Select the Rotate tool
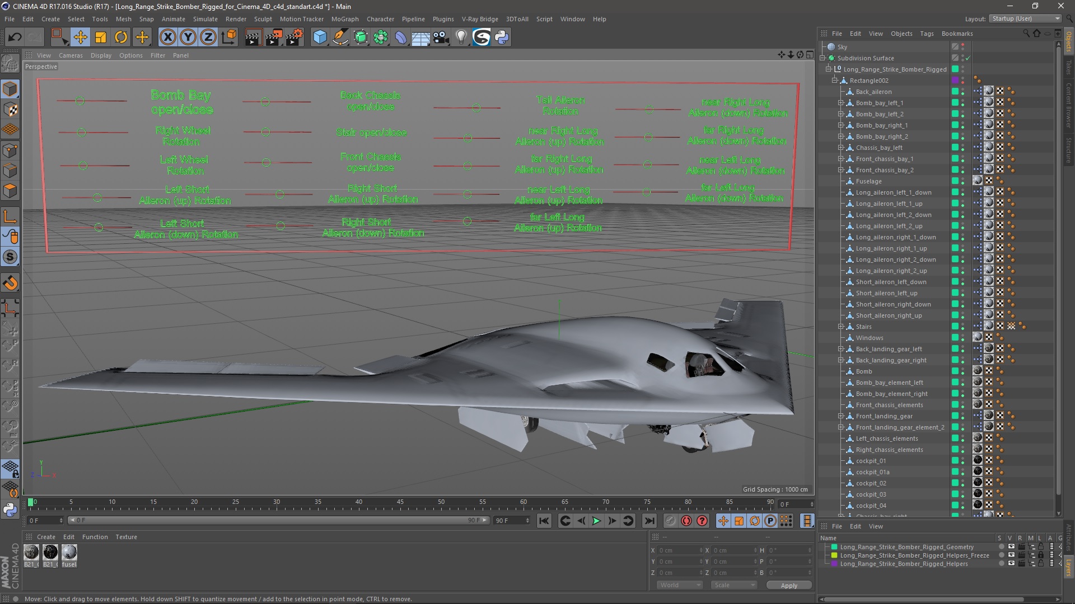The image size is (1075, 604). pyautogui.click(x=121, y=37)
